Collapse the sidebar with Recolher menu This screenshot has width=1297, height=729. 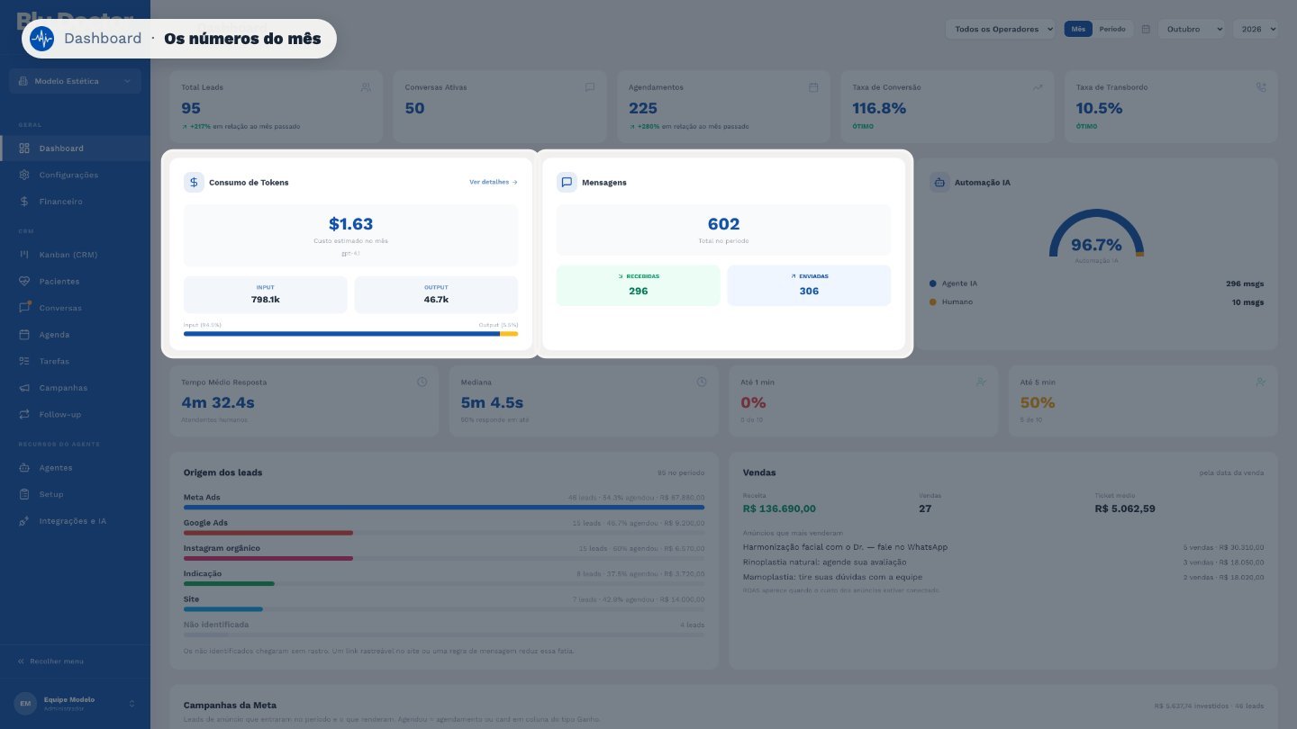(x=51, y=661)
